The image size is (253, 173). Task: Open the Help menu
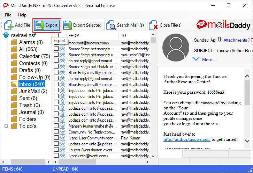tap(22, 15)
